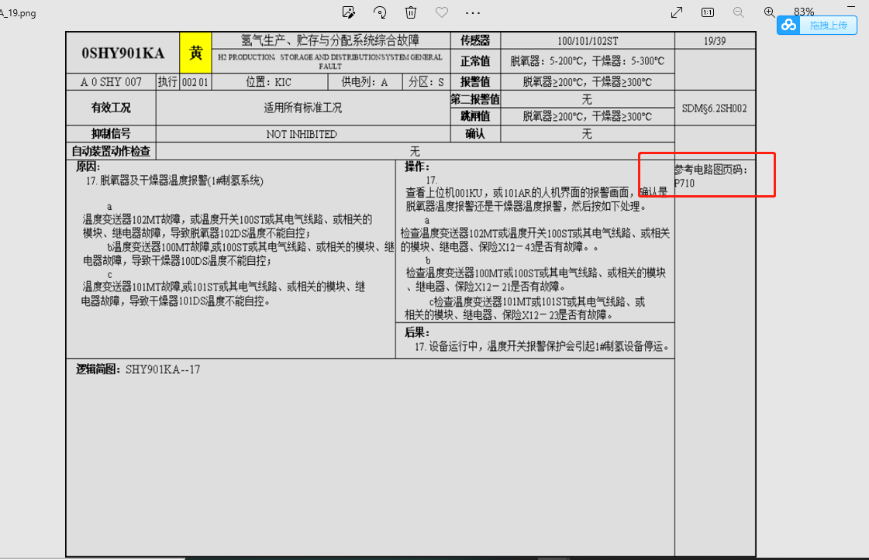
Task: Rotate the image clockwise
Action: 380,12
